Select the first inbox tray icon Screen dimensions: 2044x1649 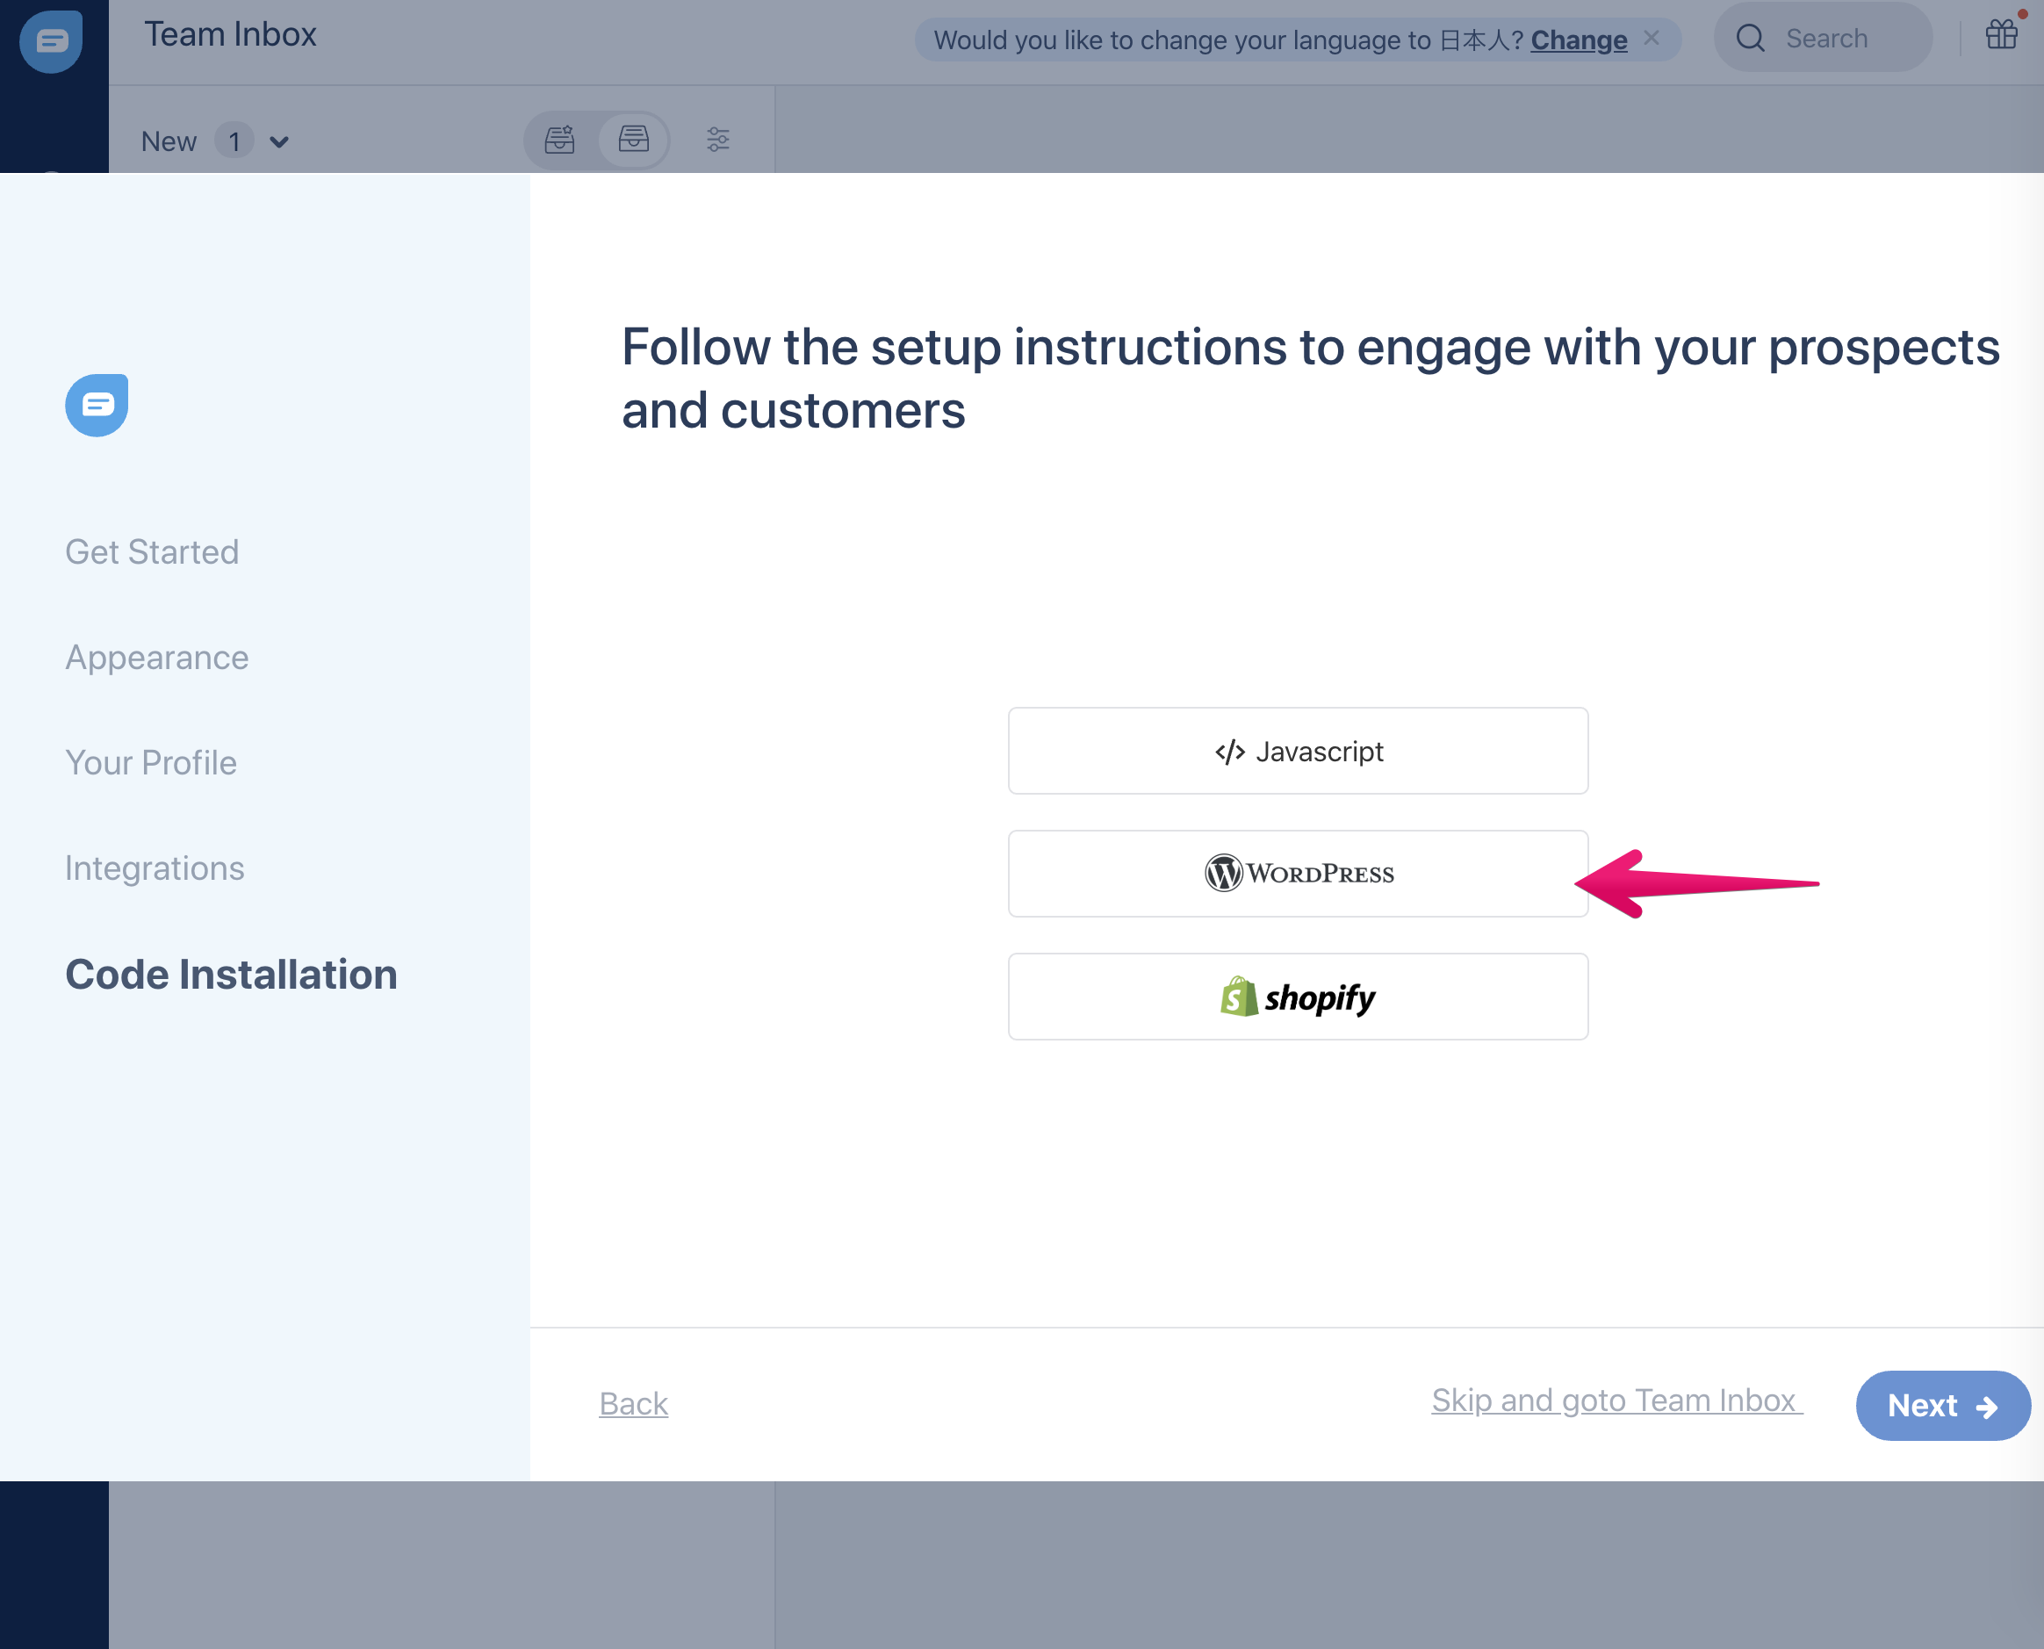click(559, 140)
